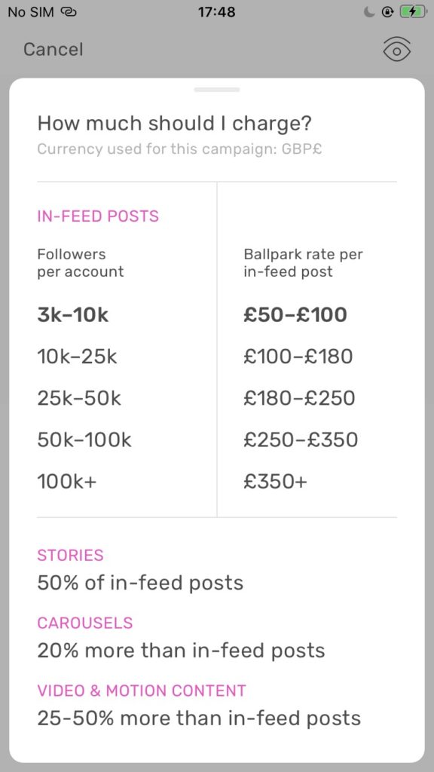
Task: Tap the eye preview icon
Action: [397, 50]
